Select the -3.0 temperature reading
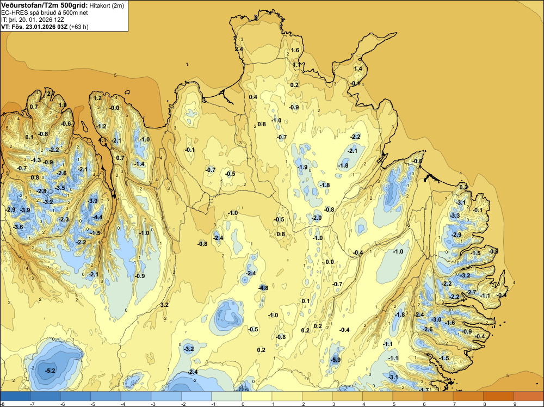The width and height of the screenshot is (544, 407). point(436,319)
